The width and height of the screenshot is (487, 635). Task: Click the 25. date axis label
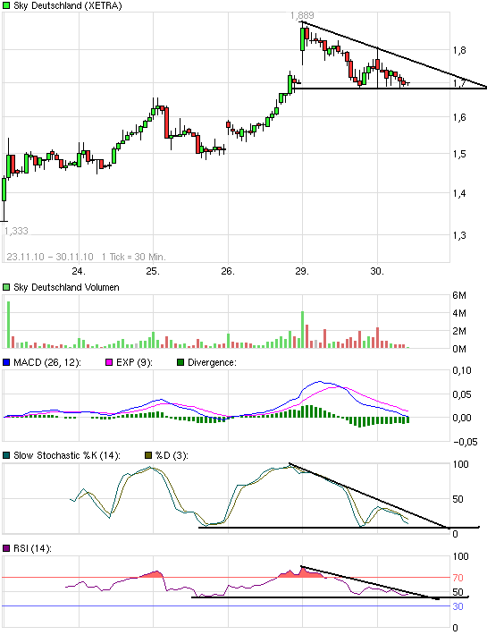(x=153, y=271)
